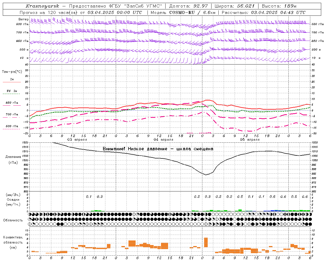The height and width of the screenshot is (260, 325).
Task: Click the '500 м' wind level label on left
Action: coord(24,50)
